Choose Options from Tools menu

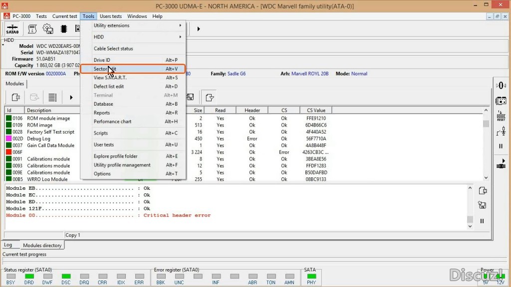(x=133, y=174)
